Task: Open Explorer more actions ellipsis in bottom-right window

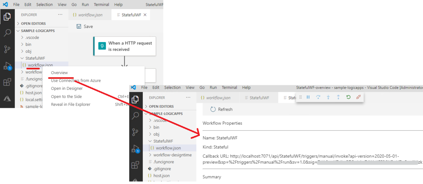Action: (x=189, y=98)
